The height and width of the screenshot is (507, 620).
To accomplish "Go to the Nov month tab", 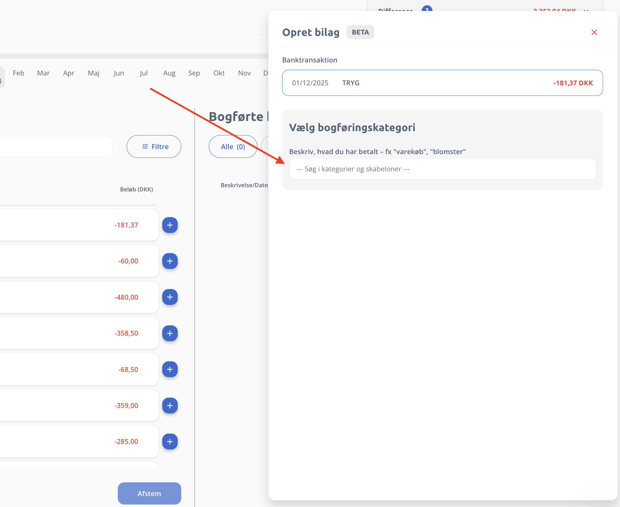I will tap(244, 73).
